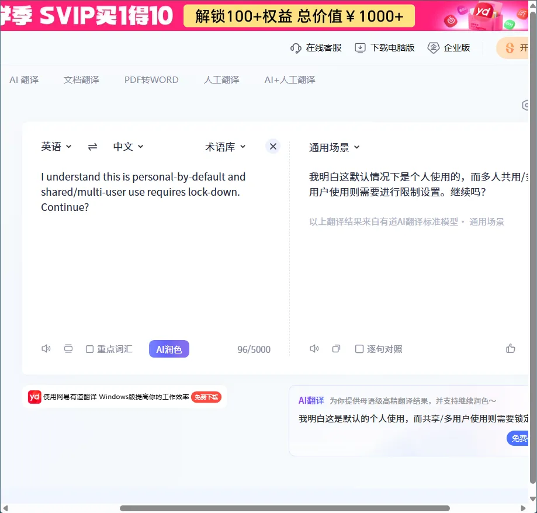This screenshot has height=513, width=537.
Task: Clear source text with the X button
Action: 273,147
